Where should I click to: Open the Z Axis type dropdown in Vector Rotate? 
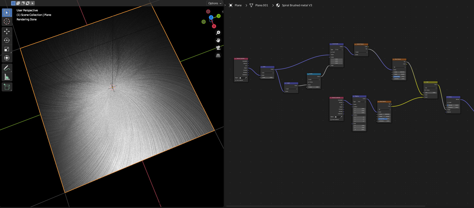click(339, 50)
